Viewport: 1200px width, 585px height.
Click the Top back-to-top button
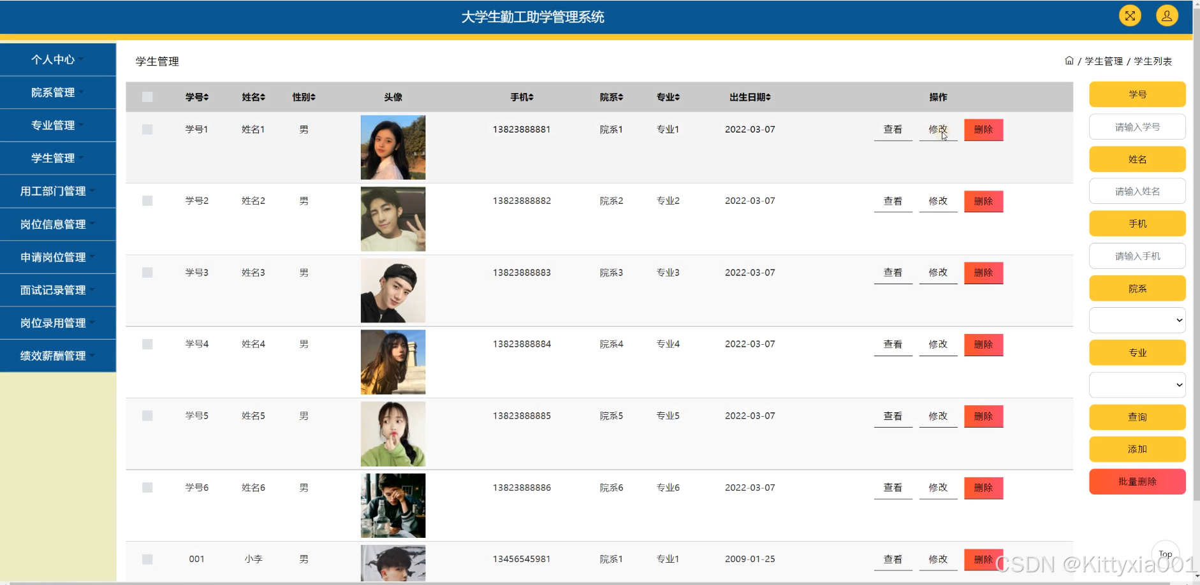tap(1166, 554)
